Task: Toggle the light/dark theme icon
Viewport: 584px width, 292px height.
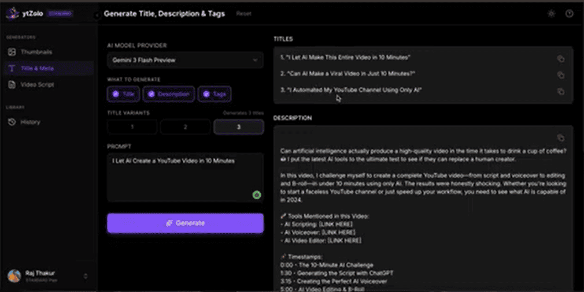Action: [552, 14]
